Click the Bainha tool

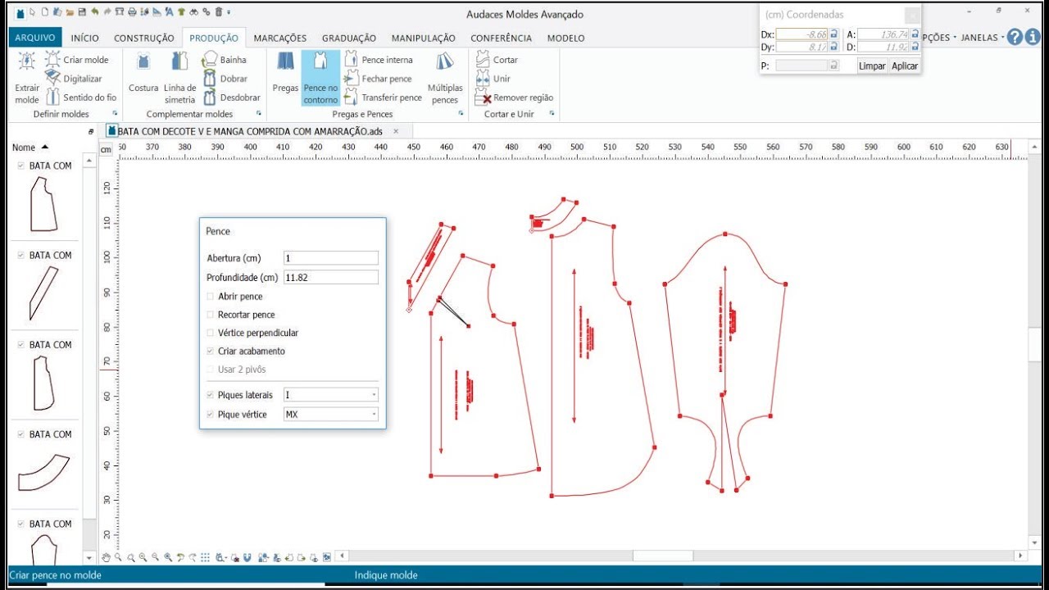225,60
